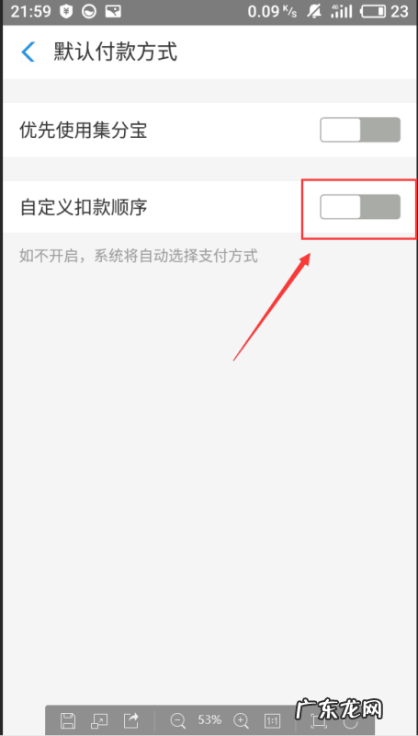Tap the 4G signal strength icon

342,12
